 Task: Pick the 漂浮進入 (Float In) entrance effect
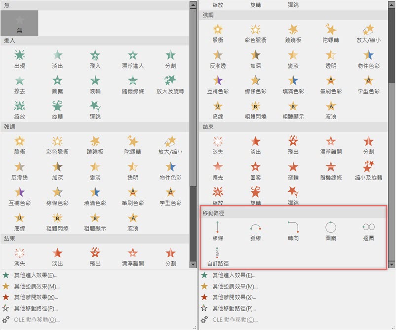[x=133, y=59]
